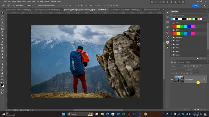Pick the red swatch in RGB group
This screenshot has width=209, height=117.
pyautogui.click(x=174, y=27)
